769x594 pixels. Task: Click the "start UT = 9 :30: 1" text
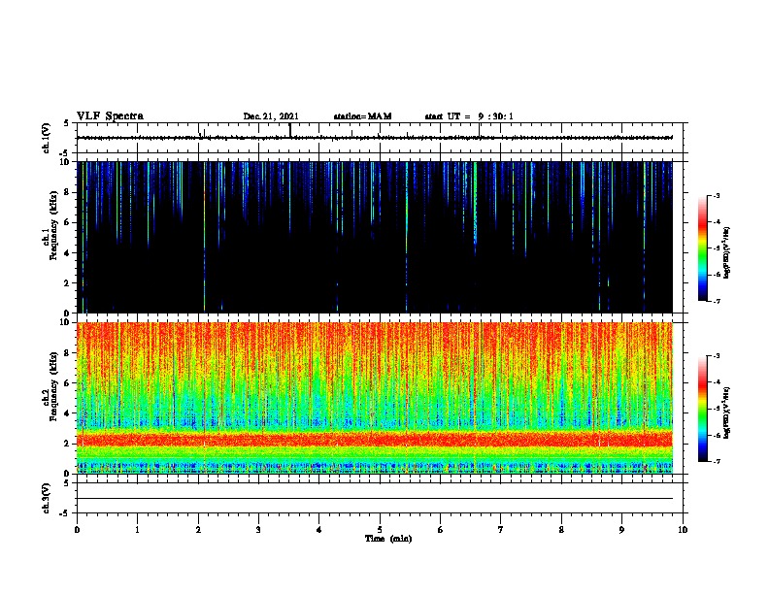469,116
